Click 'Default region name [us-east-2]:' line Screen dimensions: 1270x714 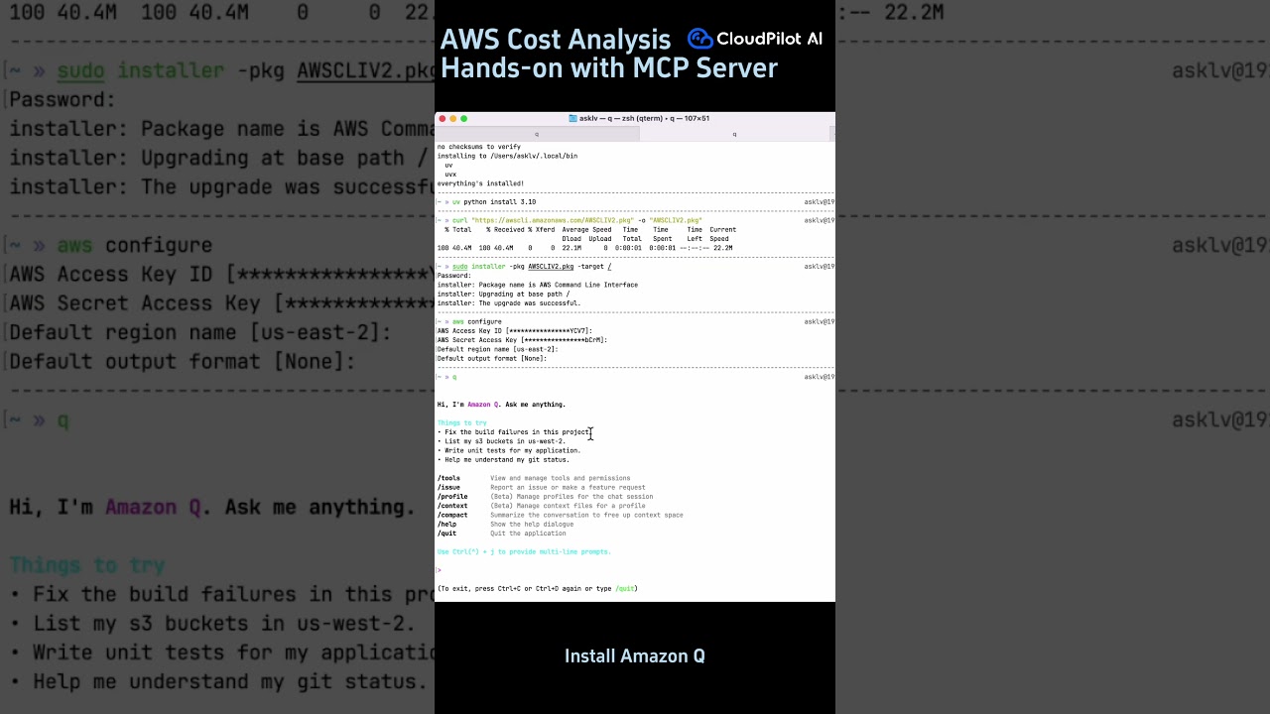[x=498, y=349]
